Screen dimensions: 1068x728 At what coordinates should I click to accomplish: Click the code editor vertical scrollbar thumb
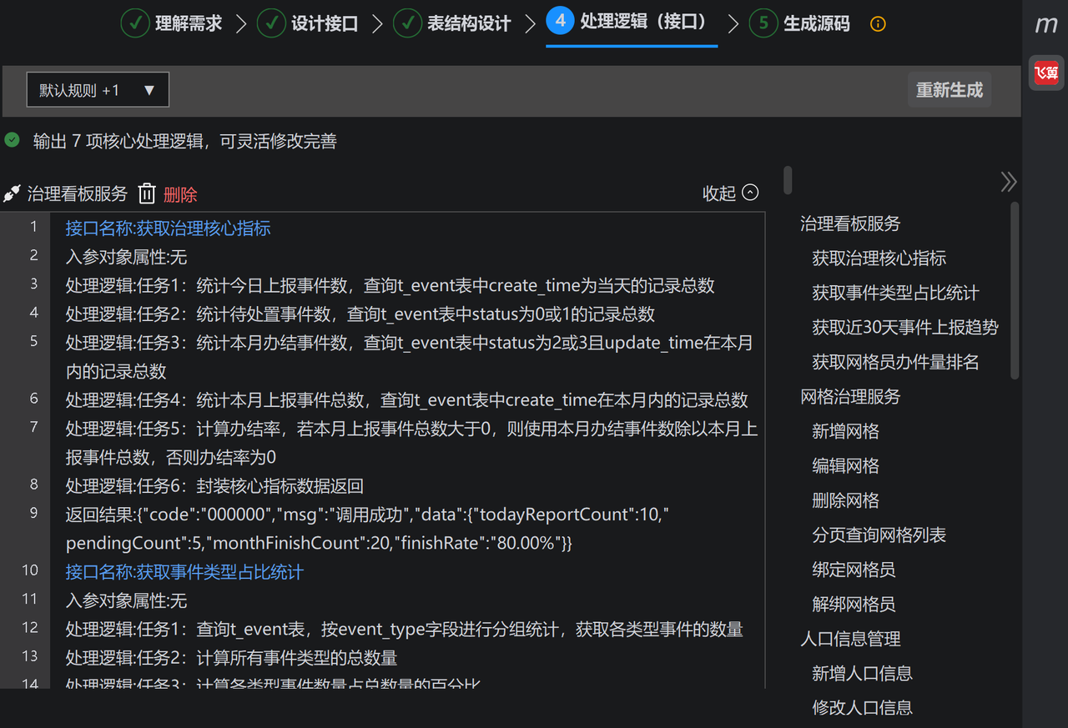point(788,180)
